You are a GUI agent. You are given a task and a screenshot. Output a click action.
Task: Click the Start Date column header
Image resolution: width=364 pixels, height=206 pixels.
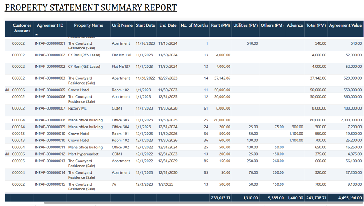pos(145,25)
